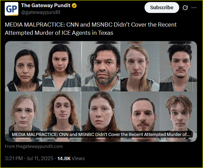Visit the @gatewaypundit handle
The height and width of the screenshot is (168, 203).
click(41, 12)
